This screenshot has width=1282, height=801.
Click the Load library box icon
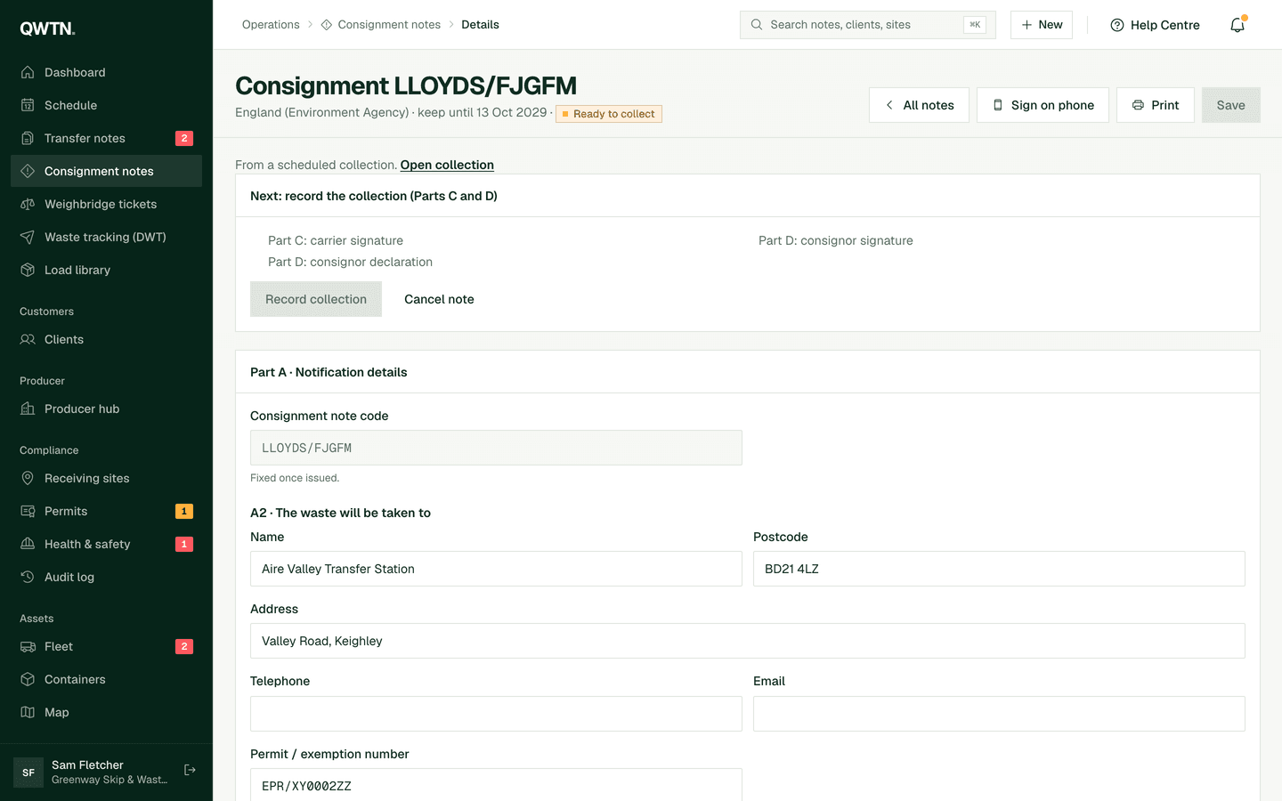pos(28,270)
